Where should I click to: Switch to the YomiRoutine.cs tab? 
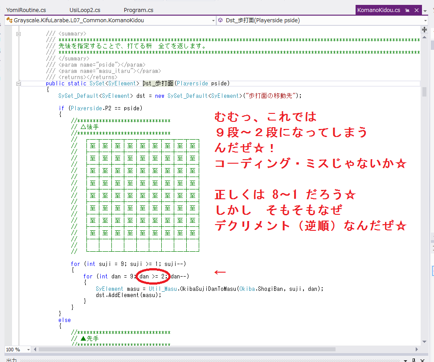26,10
